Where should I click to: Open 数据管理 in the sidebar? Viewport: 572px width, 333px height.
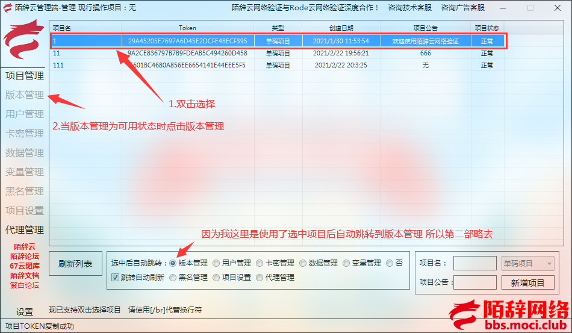(x=25, y=153)
